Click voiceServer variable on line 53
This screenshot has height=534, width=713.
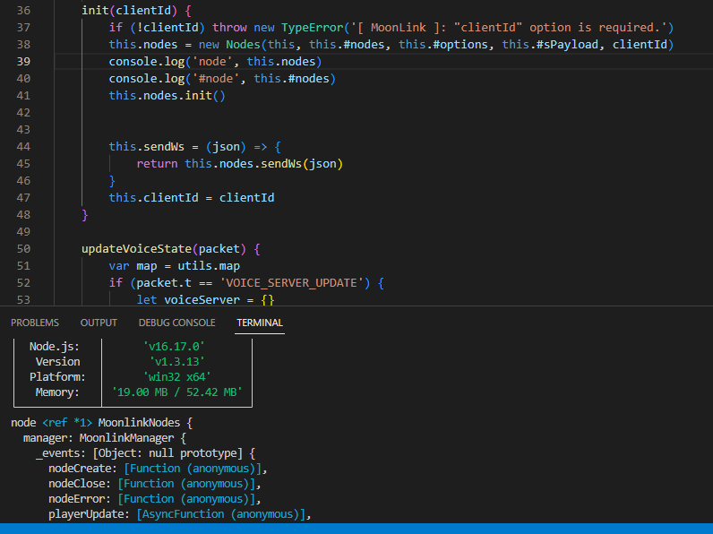(x=202, y=300)
